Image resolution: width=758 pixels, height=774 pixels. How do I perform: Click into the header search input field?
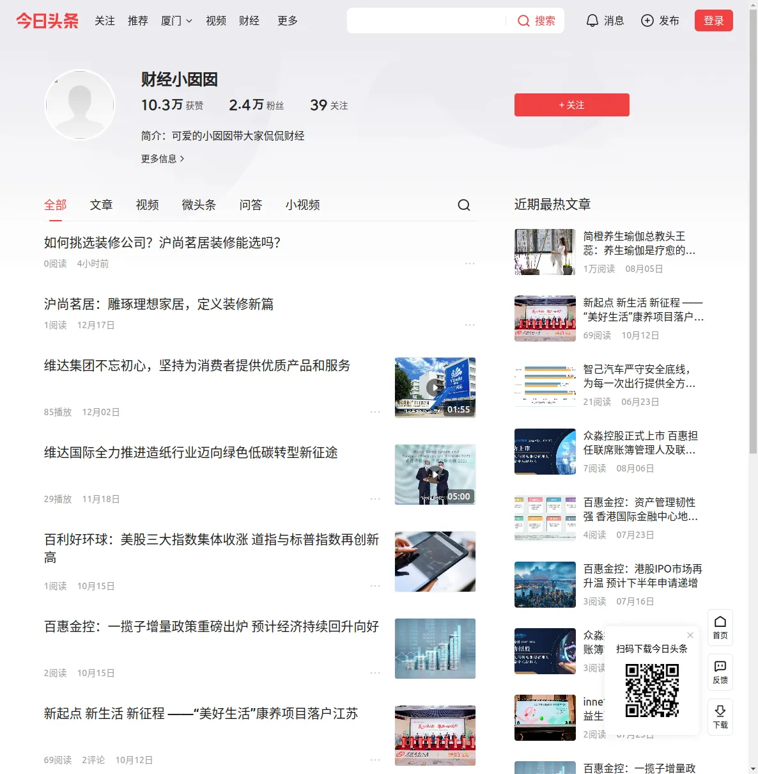tap(426, 21)
